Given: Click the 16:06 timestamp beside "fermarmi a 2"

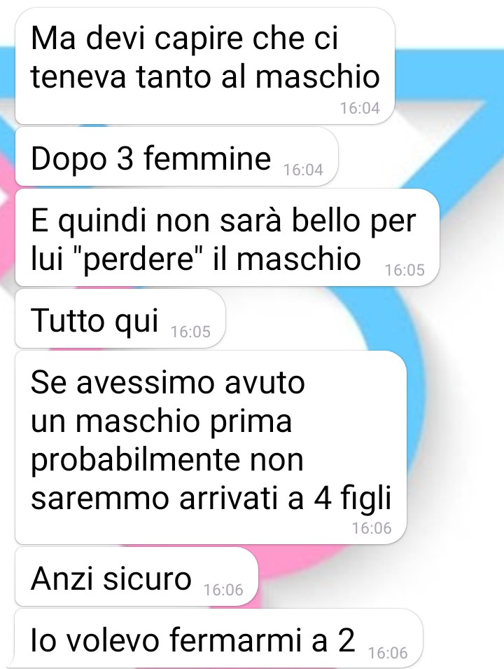Looking at the screenshot, I should (x=388, y=653).
